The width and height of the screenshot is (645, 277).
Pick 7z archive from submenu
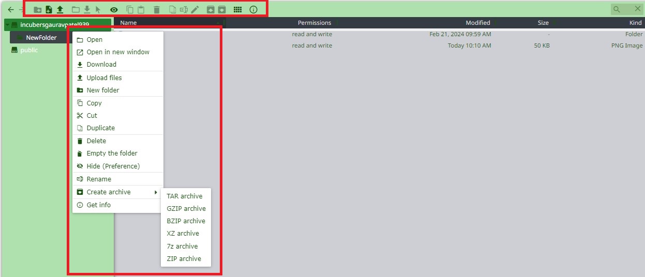click(186, 246)
